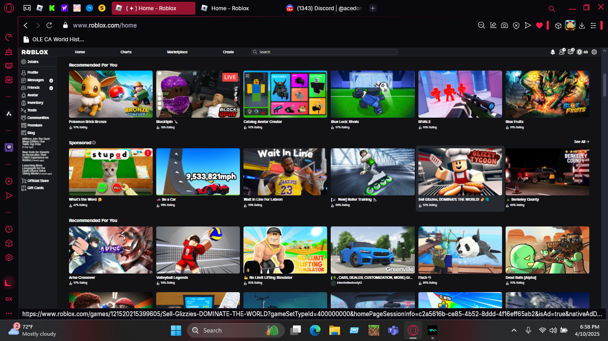Open the Avatar page from sidebar
608x341 pixels.
tap(32, 95)
